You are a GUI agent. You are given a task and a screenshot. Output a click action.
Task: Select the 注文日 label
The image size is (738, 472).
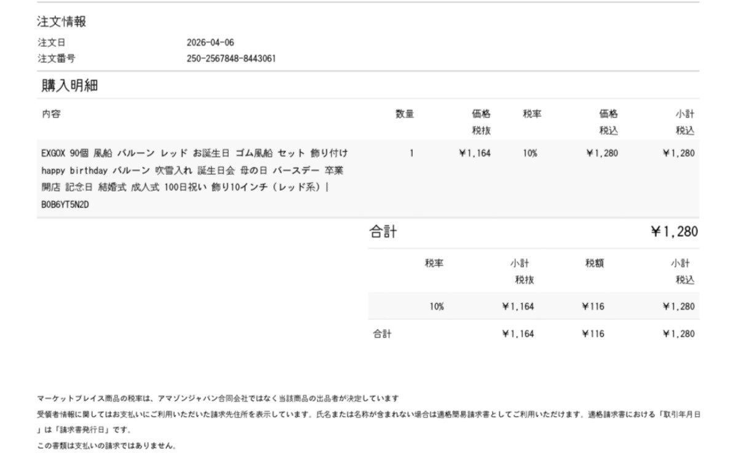(51, 42)
